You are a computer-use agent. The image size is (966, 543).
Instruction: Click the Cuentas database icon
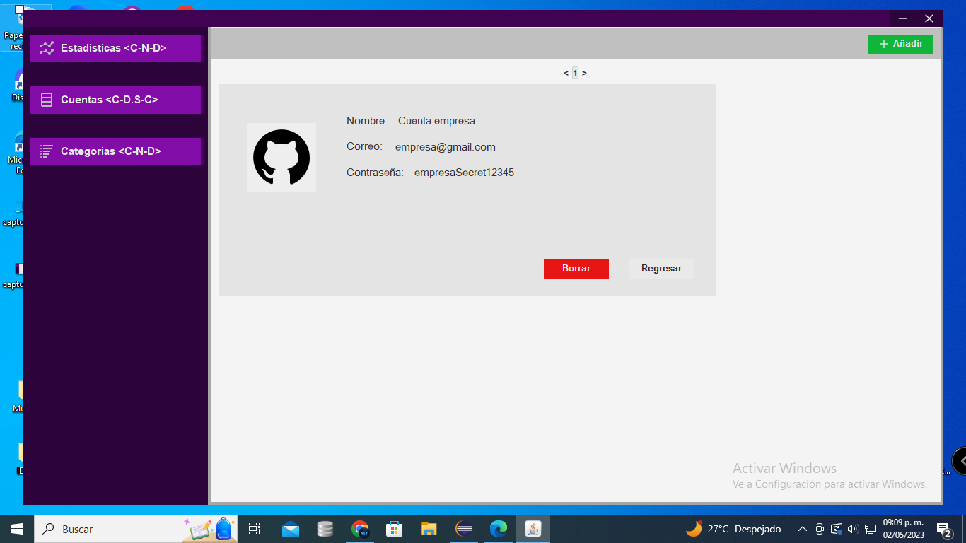[47, 100]
